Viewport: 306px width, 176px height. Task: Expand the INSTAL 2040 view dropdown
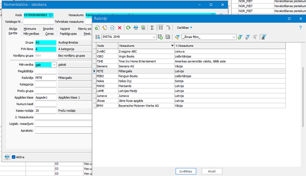(154, 37)
